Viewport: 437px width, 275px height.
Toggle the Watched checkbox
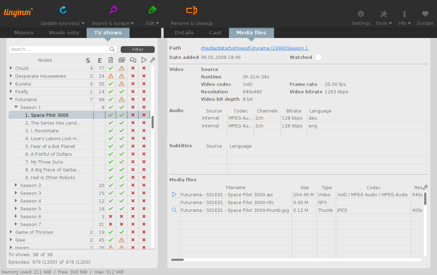pyautogui.click(x=318, y=57)
